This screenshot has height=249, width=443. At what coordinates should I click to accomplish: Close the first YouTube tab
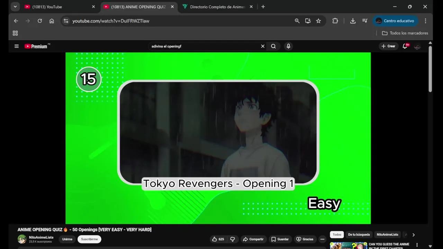[93, 7]
